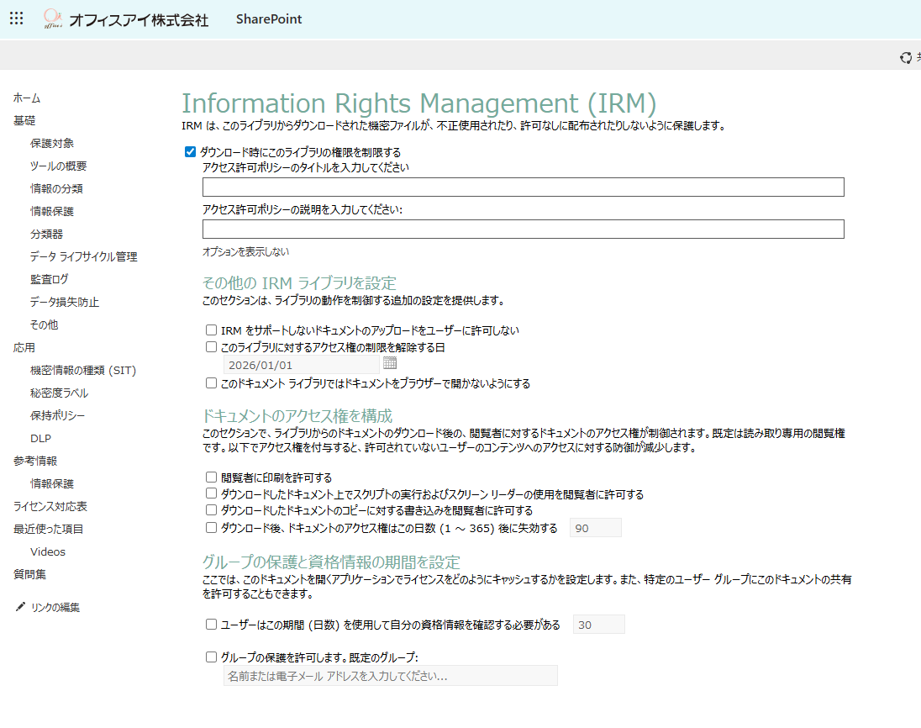
Task: Open the calendar date picker icon
Action: (x=389, y=364)
